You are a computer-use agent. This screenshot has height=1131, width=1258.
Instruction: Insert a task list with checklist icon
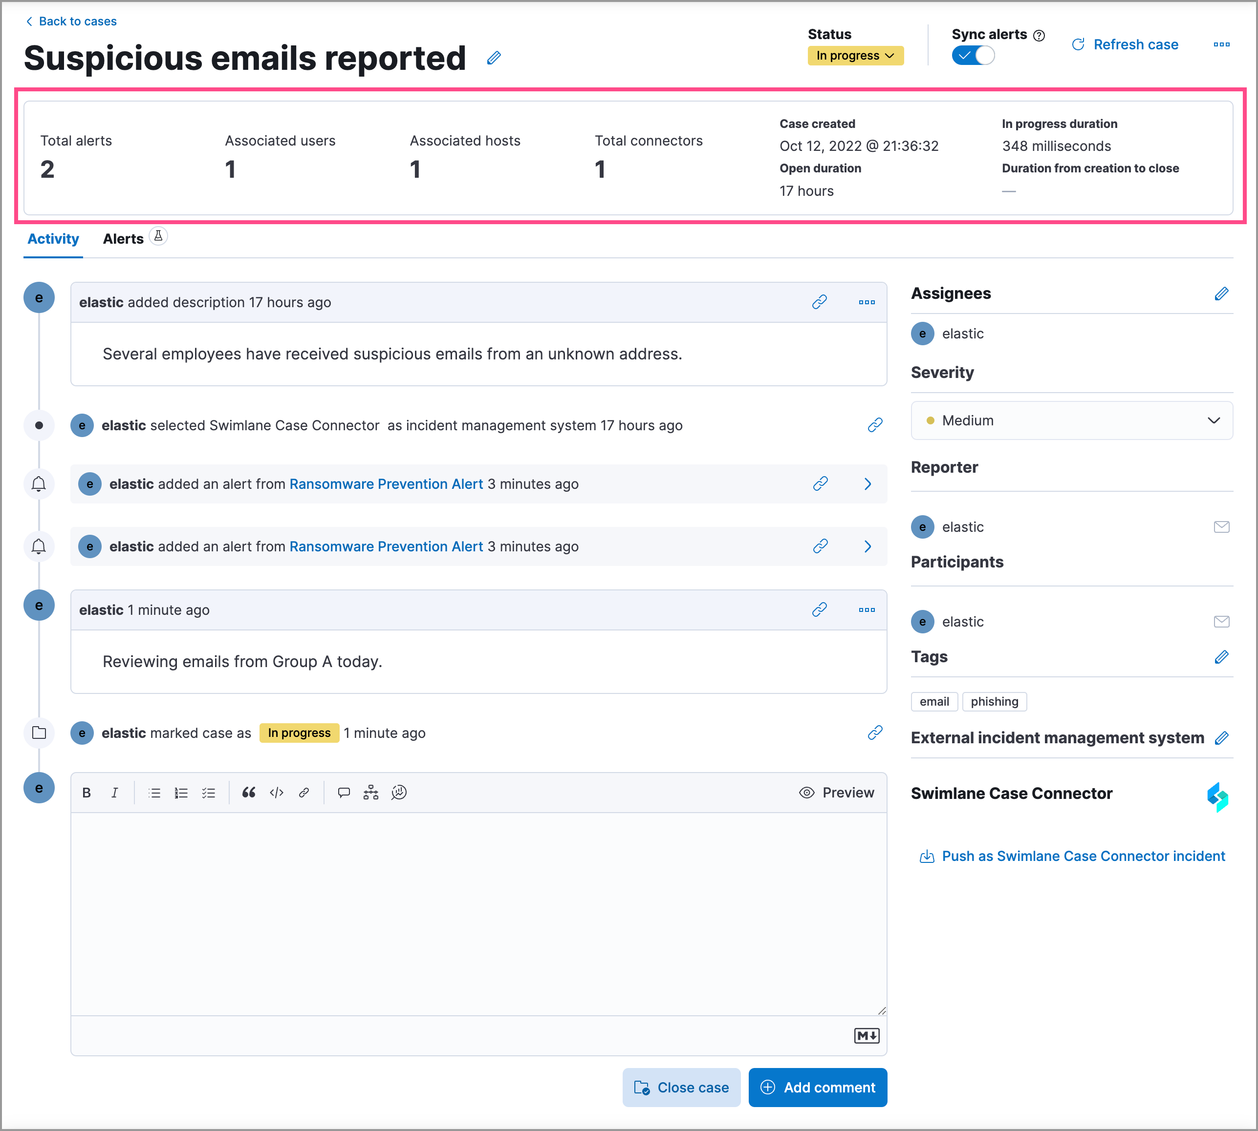pyautogui.click(x=208, y=792)
